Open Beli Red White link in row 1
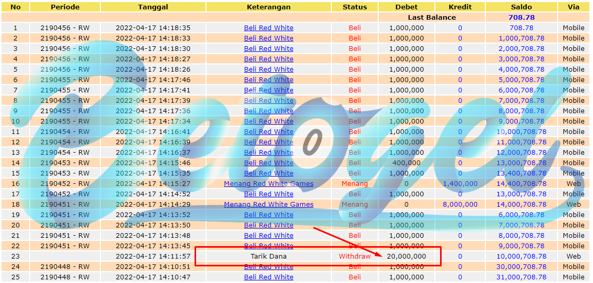This screenshot has width=593, height=283. 268,28
